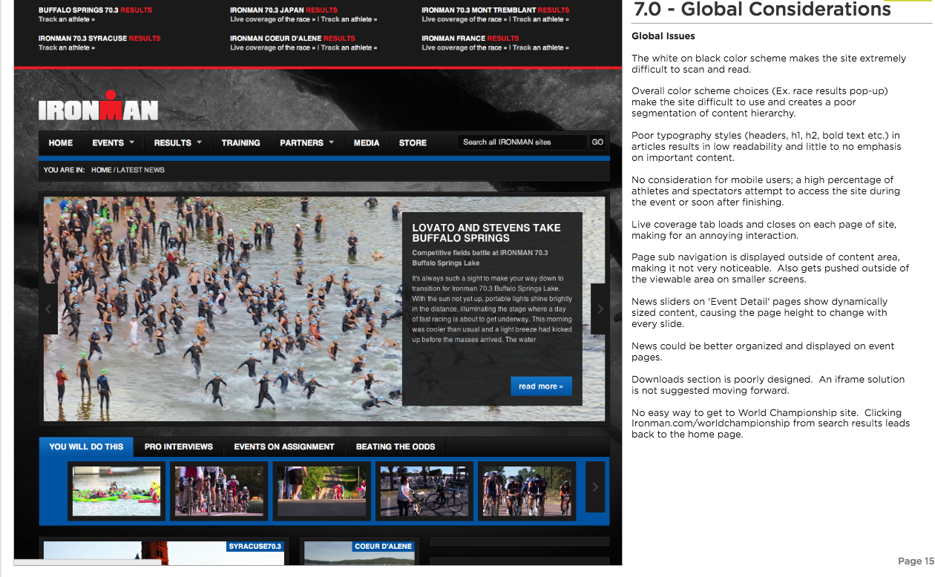This screenshot has height=577, width=935.
Task: Go to previous hero slide arrow
Action: [50, 309]
